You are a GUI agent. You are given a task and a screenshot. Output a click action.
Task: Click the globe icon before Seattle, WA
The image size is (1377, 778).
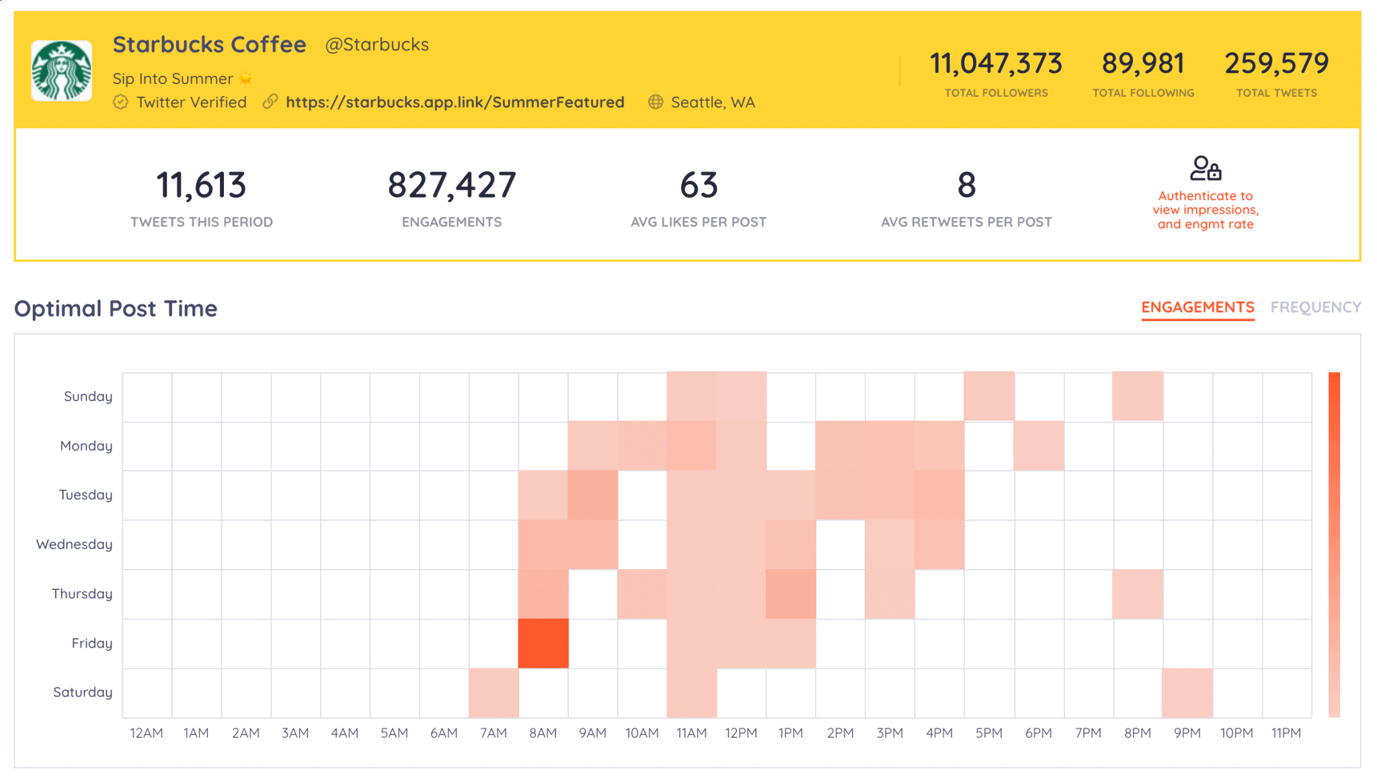coord(656,102)
